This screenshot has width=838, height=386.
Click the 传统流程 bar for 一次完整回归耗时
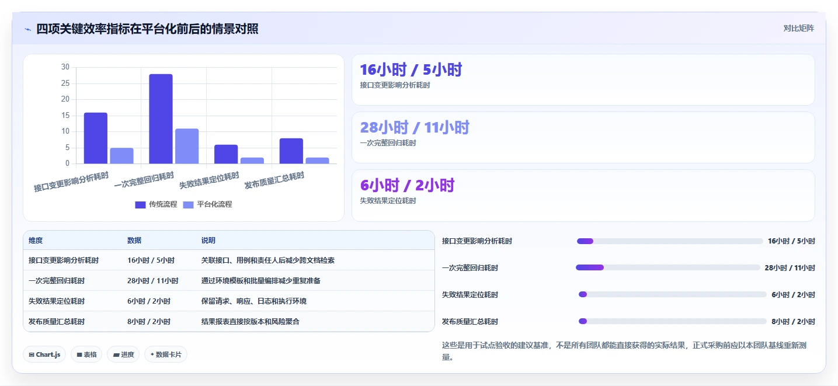(x=161, y=119)
